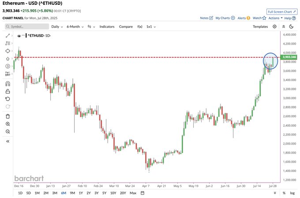
Task: Switch to dark mode moon icon
Action: pyautogui.click(x=291, y=26)
